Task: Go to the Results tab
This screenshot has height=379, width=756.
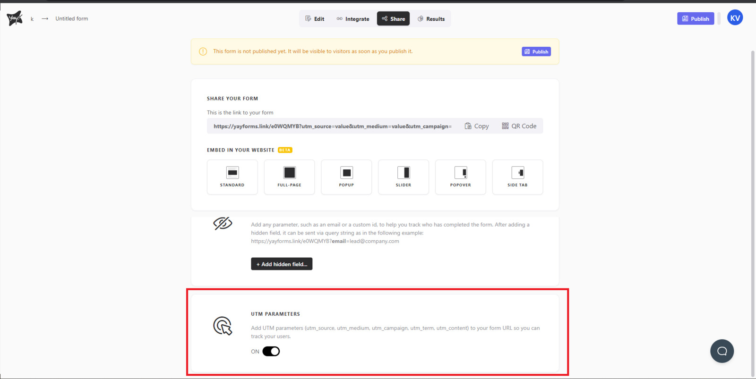Action: tap(431, 19)
